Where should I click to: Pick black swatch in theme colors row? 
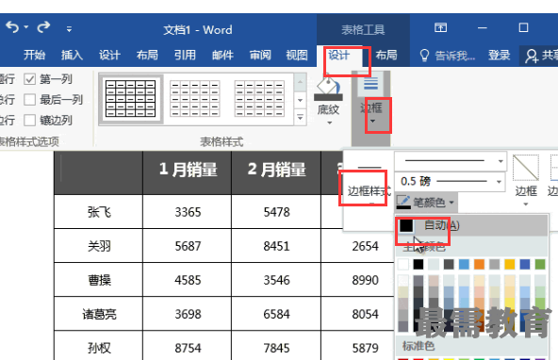(x=418, y=264)
